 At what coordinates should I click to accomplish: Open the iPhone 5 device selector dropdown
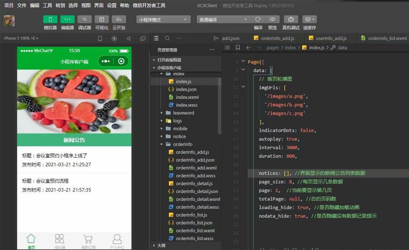pyautogui.click(x=21, y=38)
